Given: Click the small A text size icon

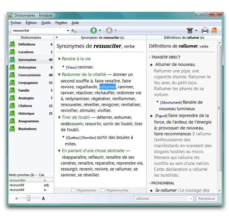Looking at the screenshot, I should tap(17, 199).
